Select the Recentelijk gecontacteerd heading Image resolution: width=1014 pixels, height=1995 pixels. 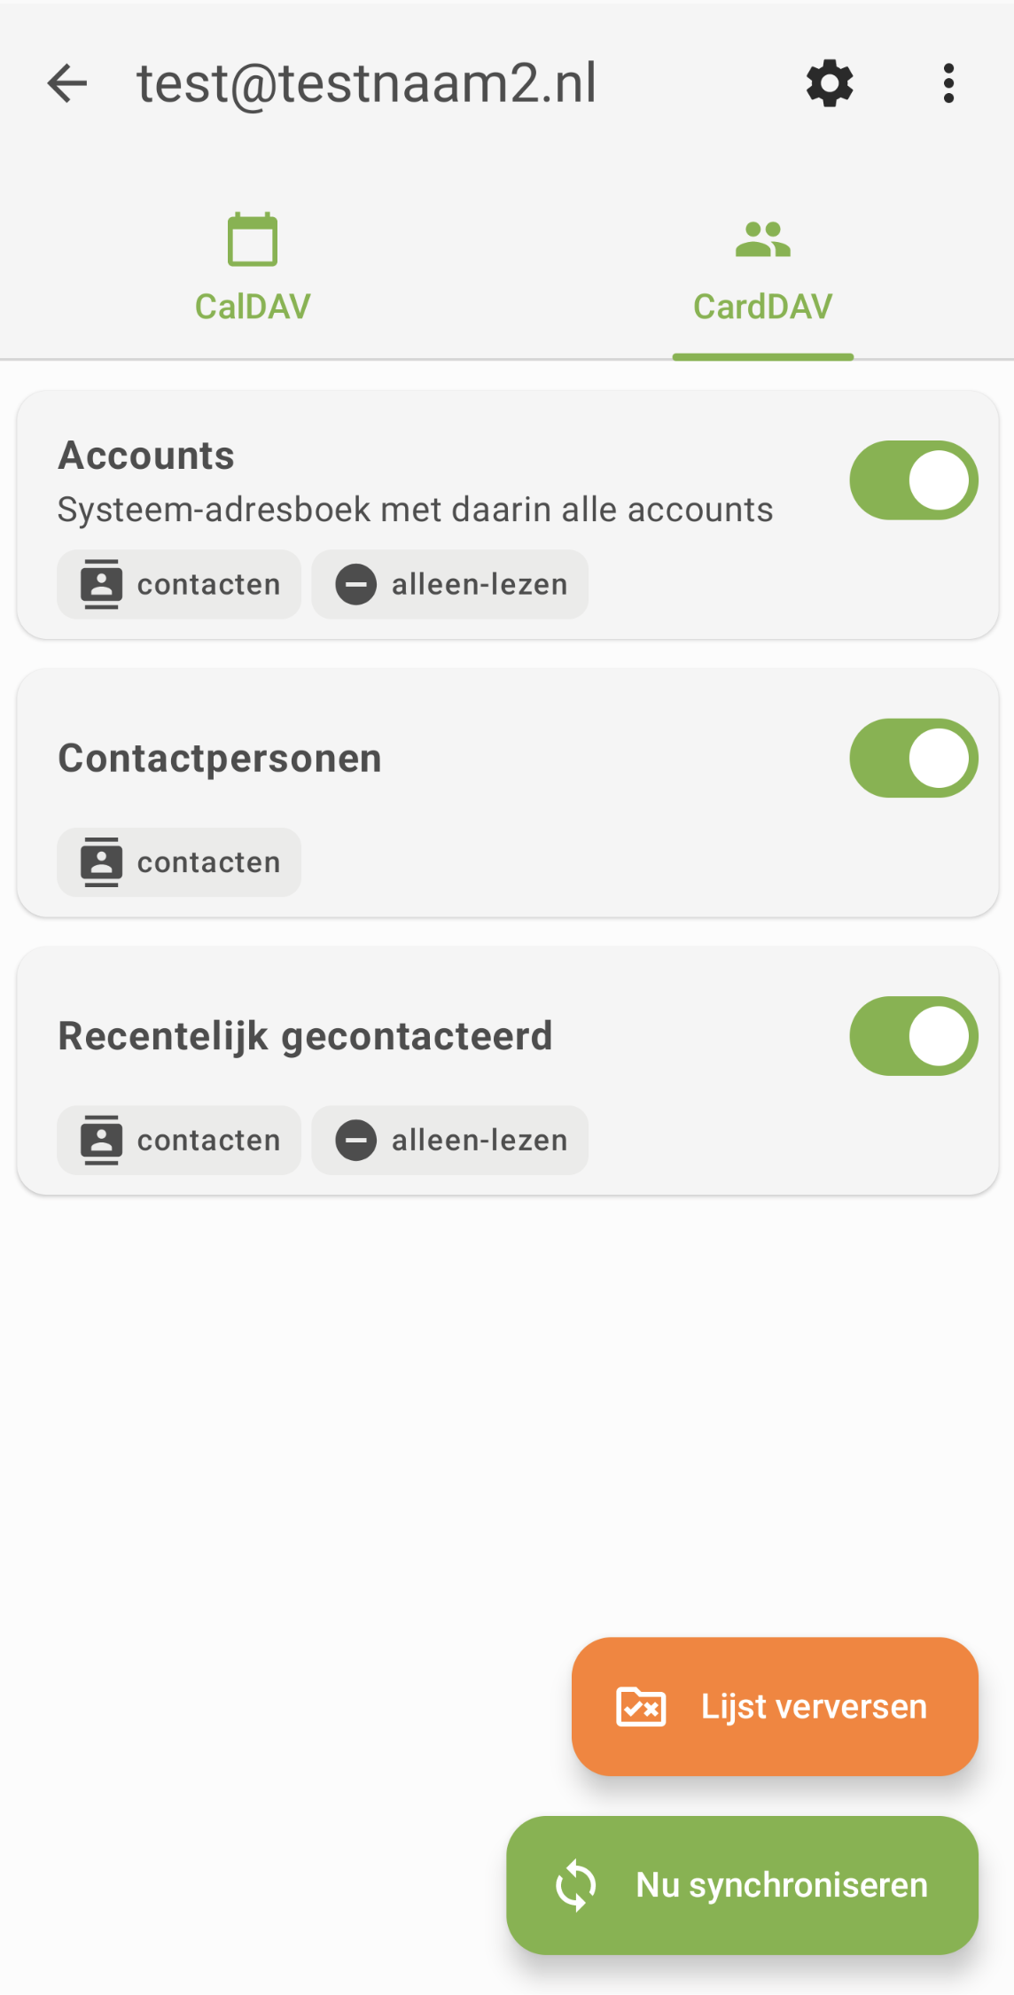(305, 1036)
